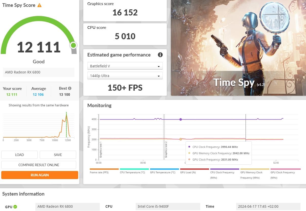Click the Graphics score value 16 152
306x211 pixels.
[x=125, y=13]
